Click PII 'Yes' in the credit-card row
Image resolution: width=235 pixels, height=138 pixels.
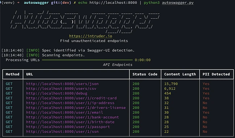206,98
